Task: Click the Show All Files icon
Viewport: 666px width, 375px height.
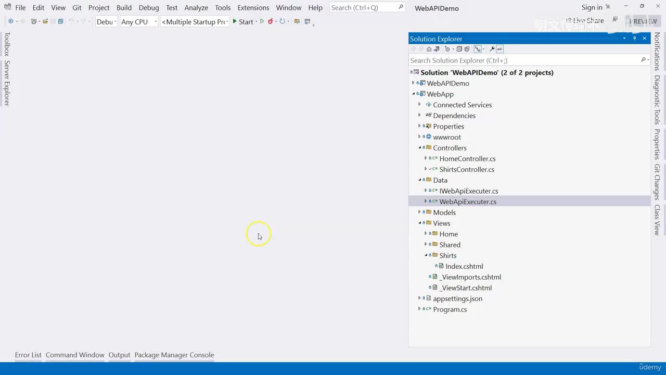Action: pos(467,49)
